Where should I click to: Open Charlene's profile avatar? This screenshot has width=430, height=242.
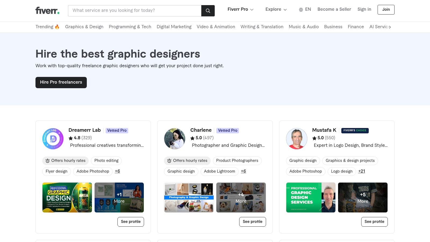(175, 139)
